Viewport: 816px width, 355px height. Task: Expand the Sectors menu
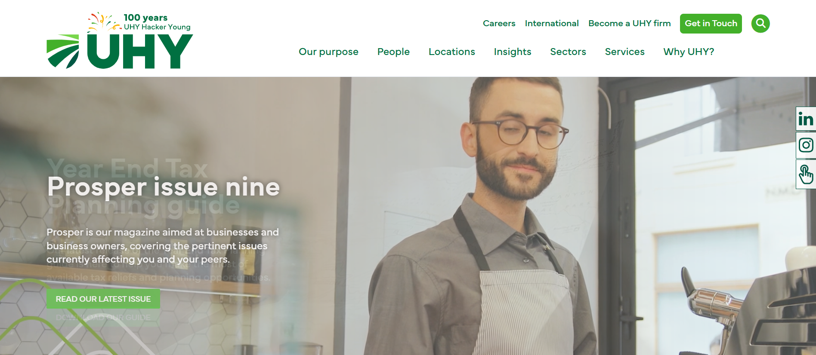[568, 52]
